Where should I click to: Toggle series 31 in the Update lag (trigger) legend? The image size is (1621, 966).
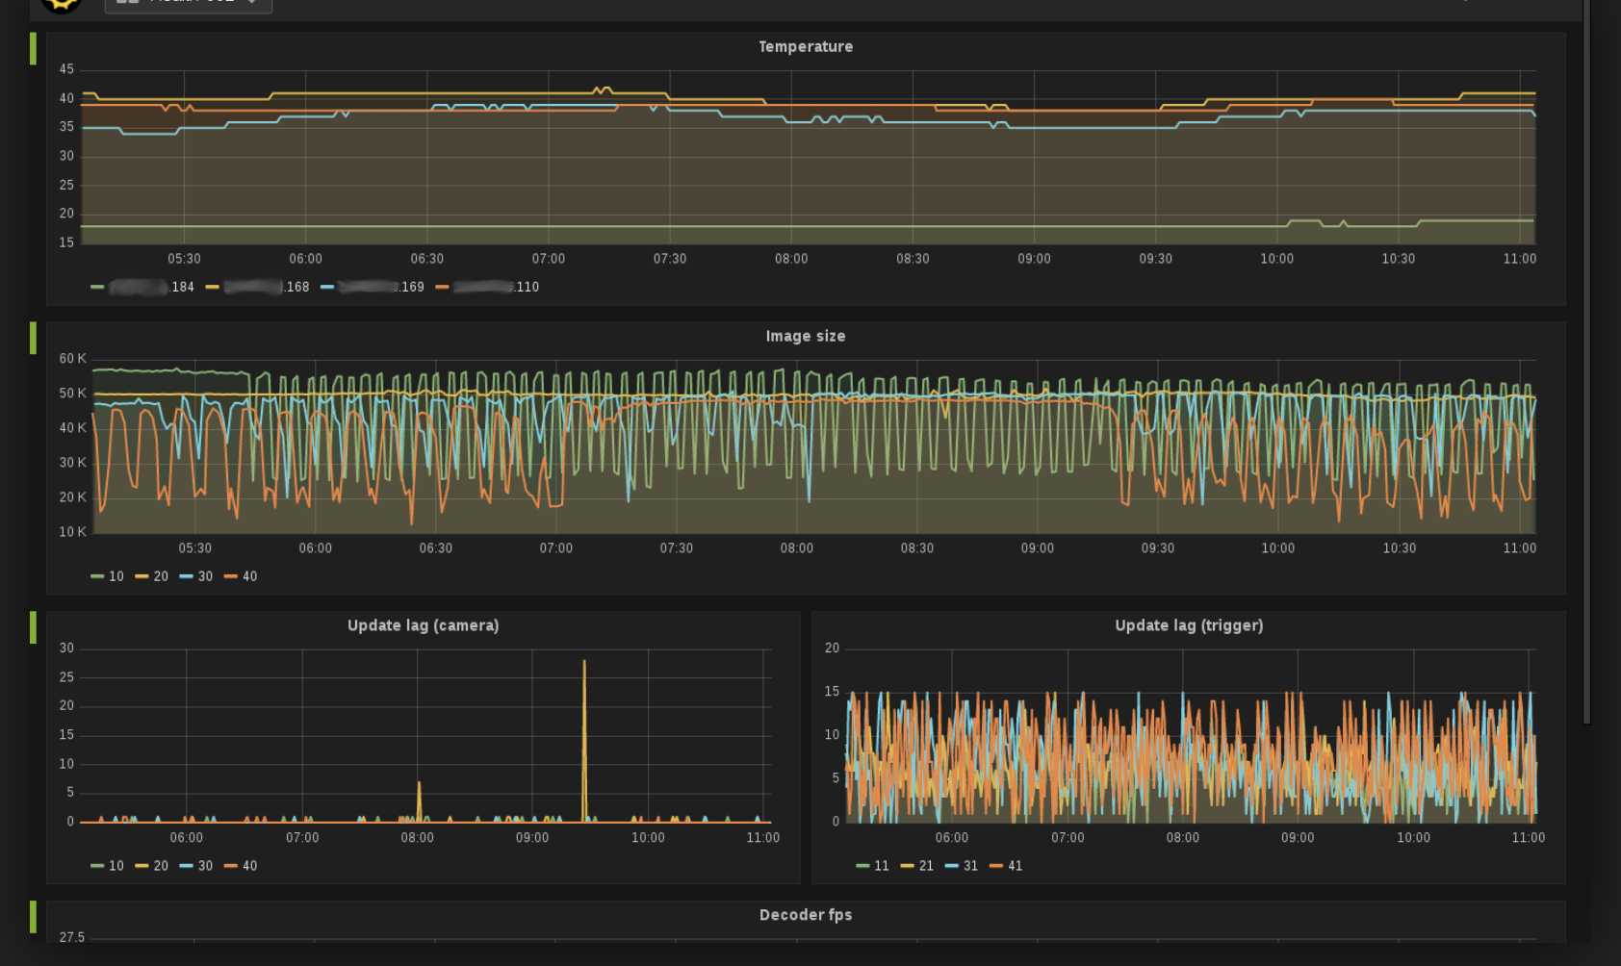point(962,866)
